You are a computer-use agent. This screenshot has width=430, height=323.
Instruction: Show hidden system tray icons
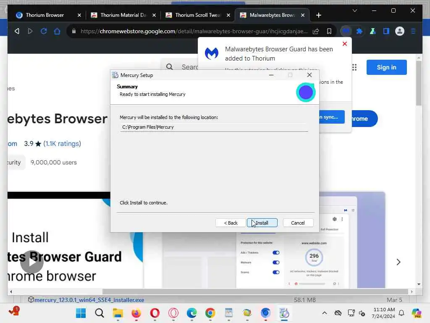point(325,313)
